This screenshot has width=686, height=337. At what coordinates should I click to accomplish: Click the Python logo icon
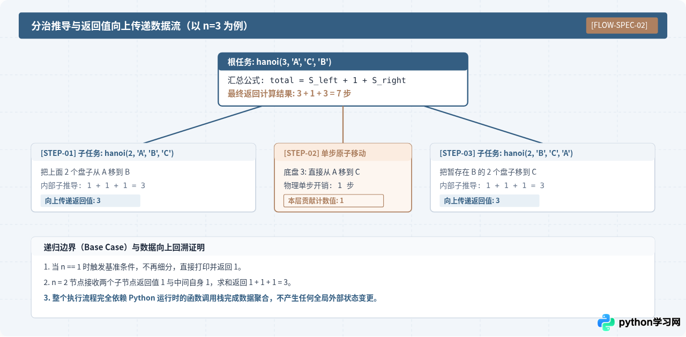pos(606,323)
